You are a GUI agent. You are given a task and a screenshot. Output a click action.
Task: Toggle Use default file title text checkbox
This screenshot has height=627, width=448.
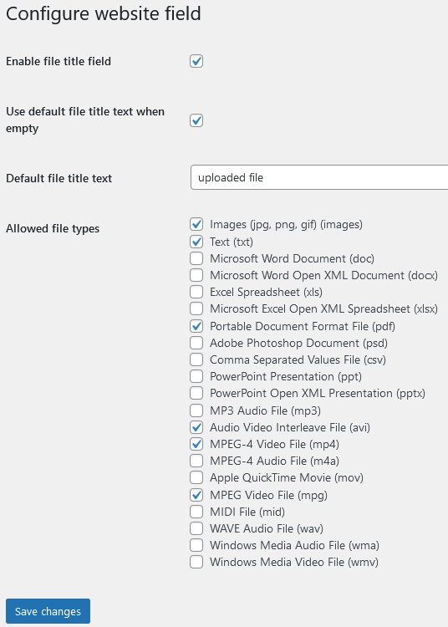pos(196,120)
